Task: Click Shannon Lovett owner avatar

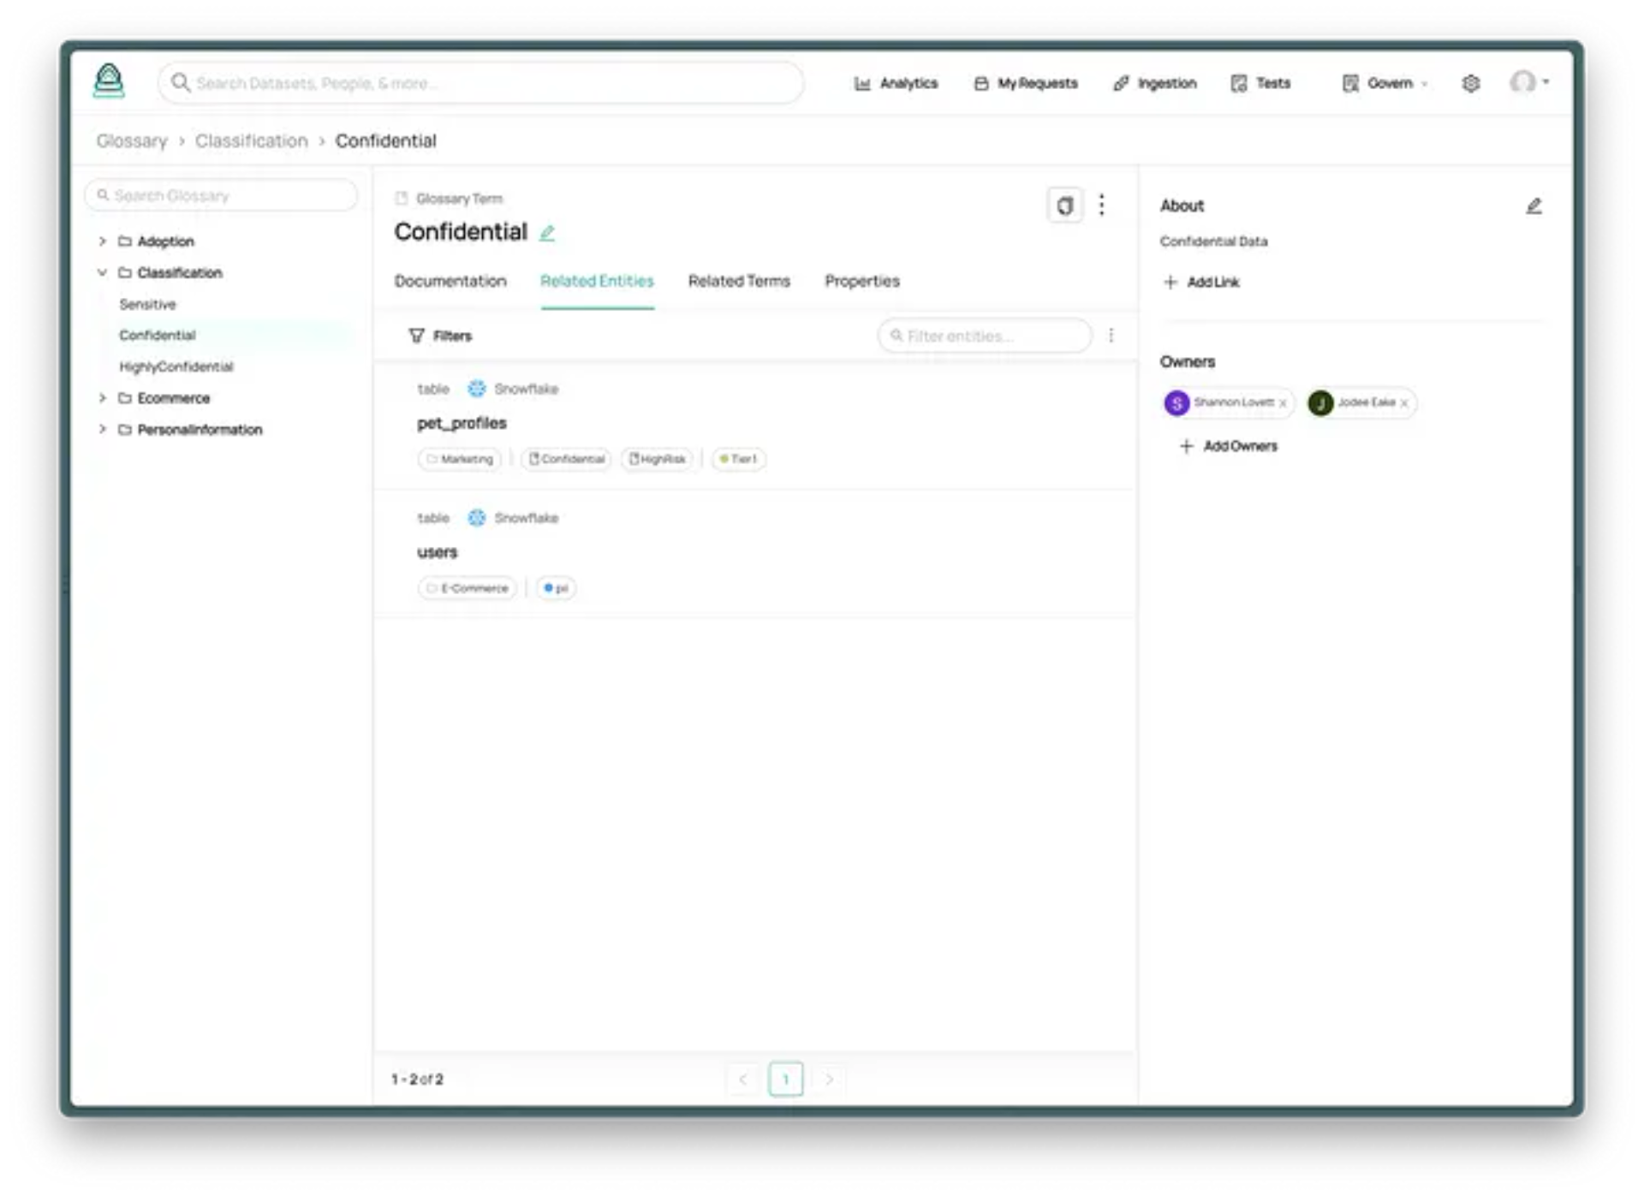Action: click(x=1176, y=402)
